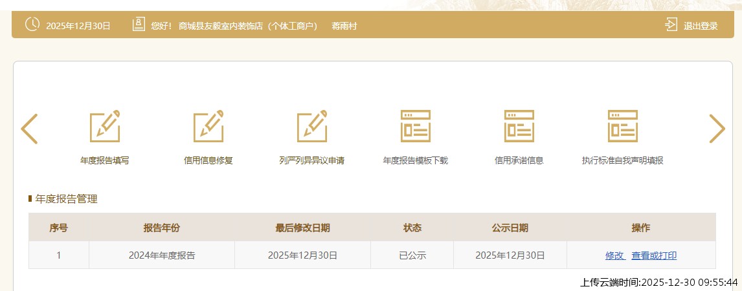Image resolution: width=742 pixels, height=291 pixels.
Task: Click the 已公示 status cell
Action: tap(412, 255)
